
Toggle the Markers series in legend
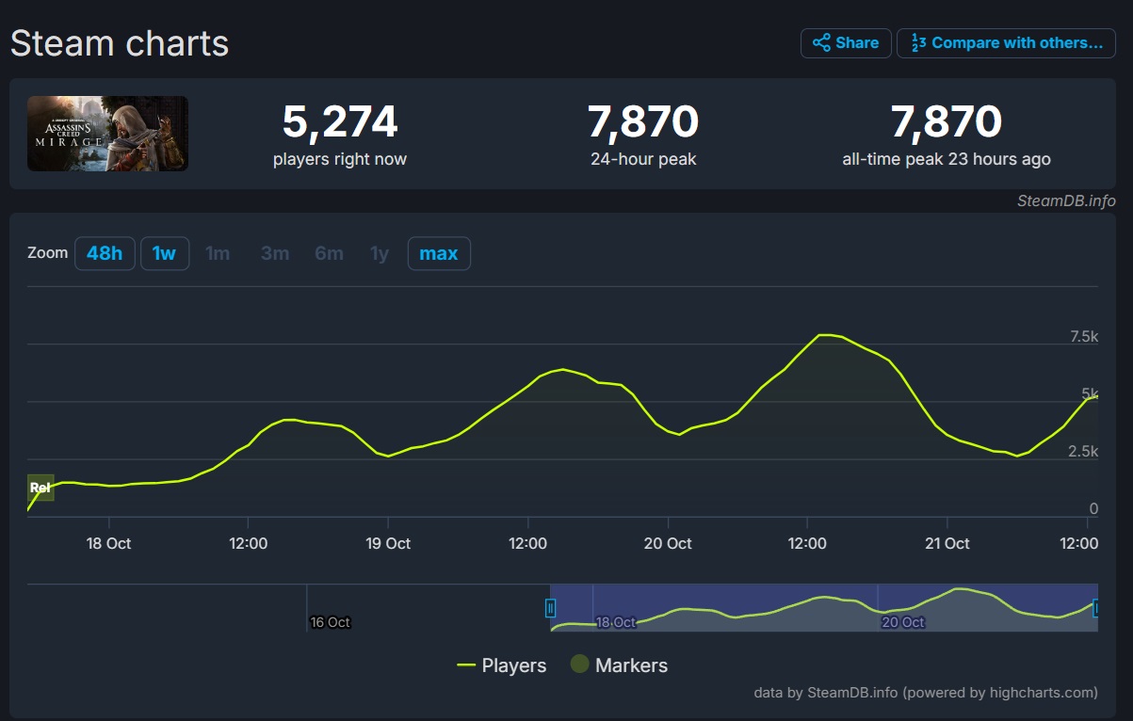[x=619, y=665]
